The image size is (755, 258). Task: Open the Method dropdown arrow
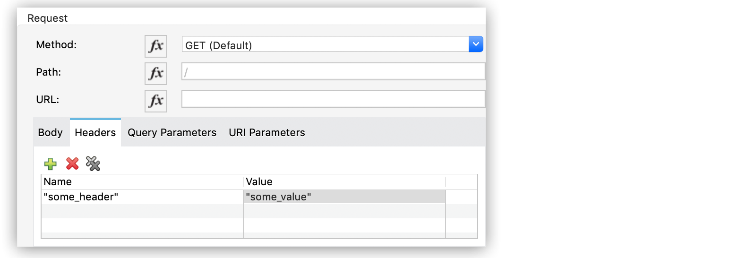[476, 44]
